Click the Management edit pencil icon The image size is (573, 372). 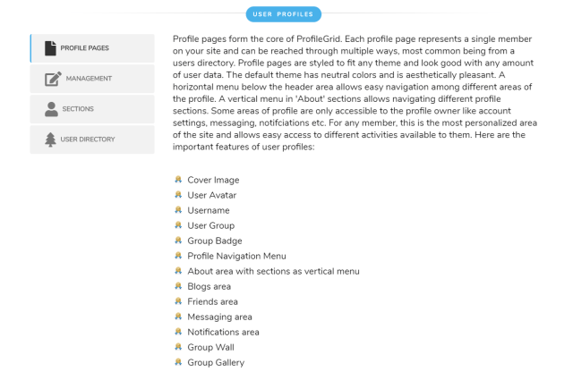52,79
